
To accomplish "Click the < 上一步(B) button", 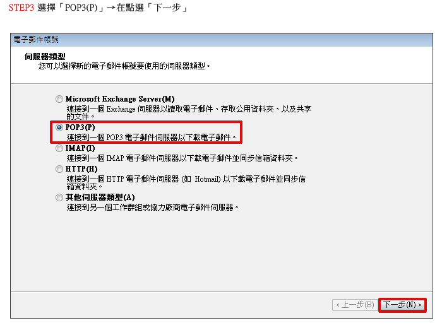I will click(x=355, y=305).
